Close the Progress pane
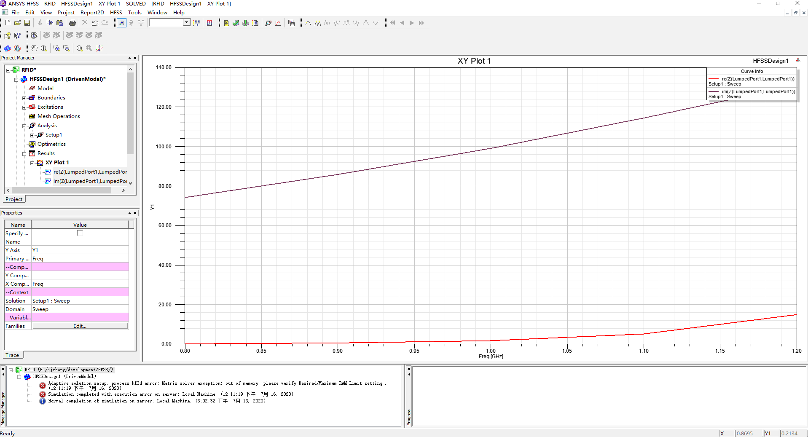 click(408, 369)
